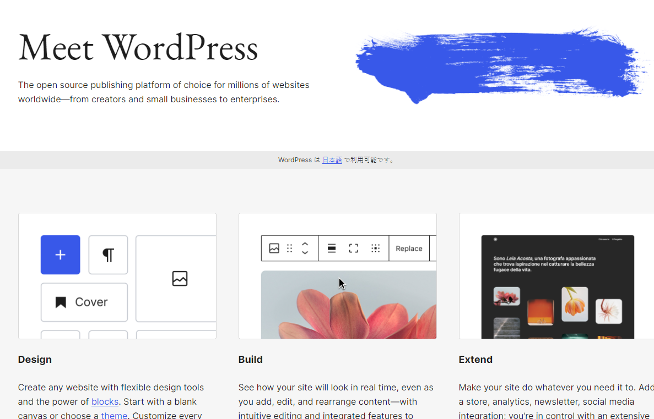Click the image block icon in Build toolbar
Image resolution: width=654 pixels, height=419 pixels.
[x=274, y=249]
